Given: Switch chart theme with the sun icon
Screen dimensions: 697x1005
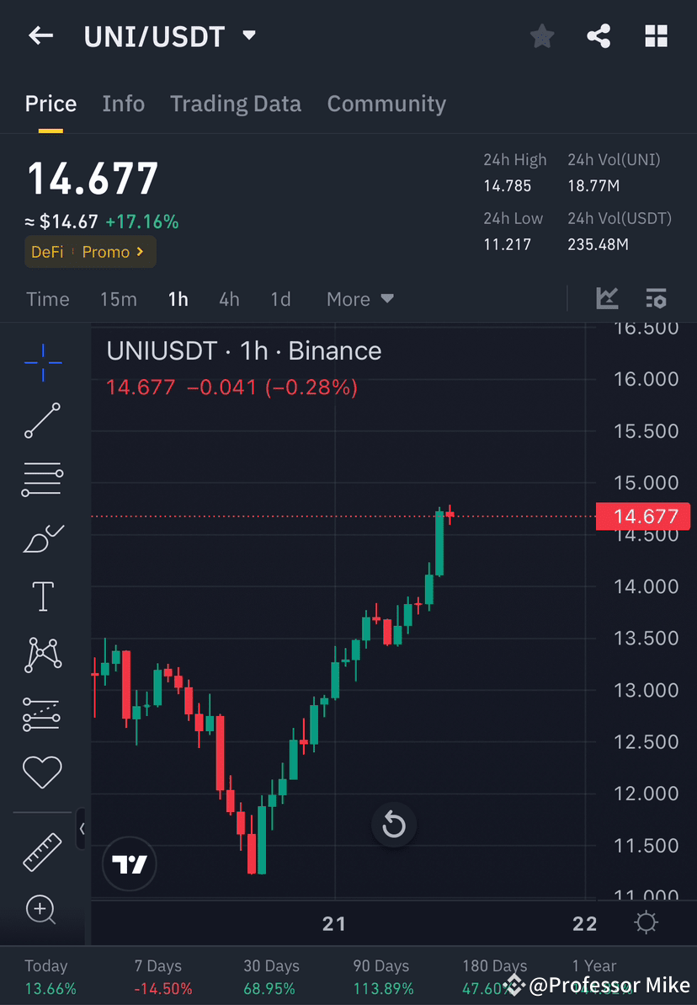Looking at the screenshot, I should (645, 923).
